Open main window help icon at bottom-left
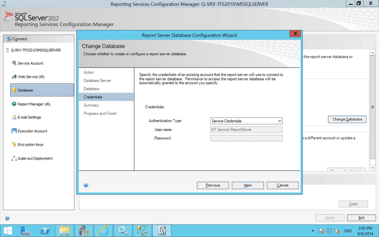The width and height of the screenshot is (379, 237). pos(7,219)
